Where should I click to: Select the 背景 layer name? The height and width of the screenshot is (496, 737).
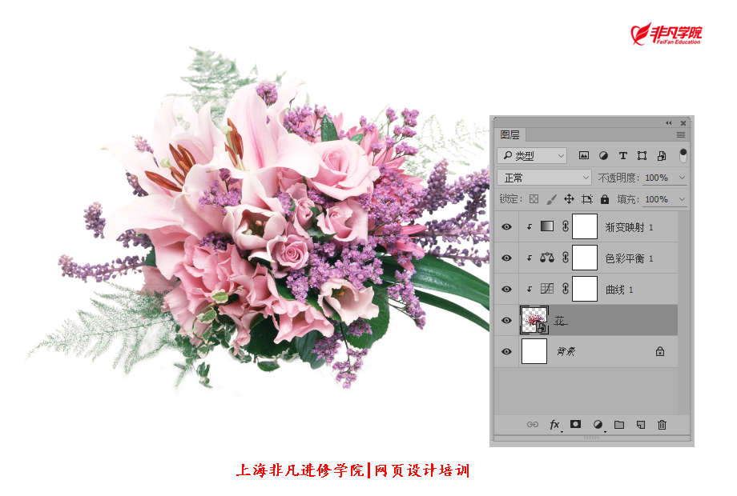tap(566, 351)
